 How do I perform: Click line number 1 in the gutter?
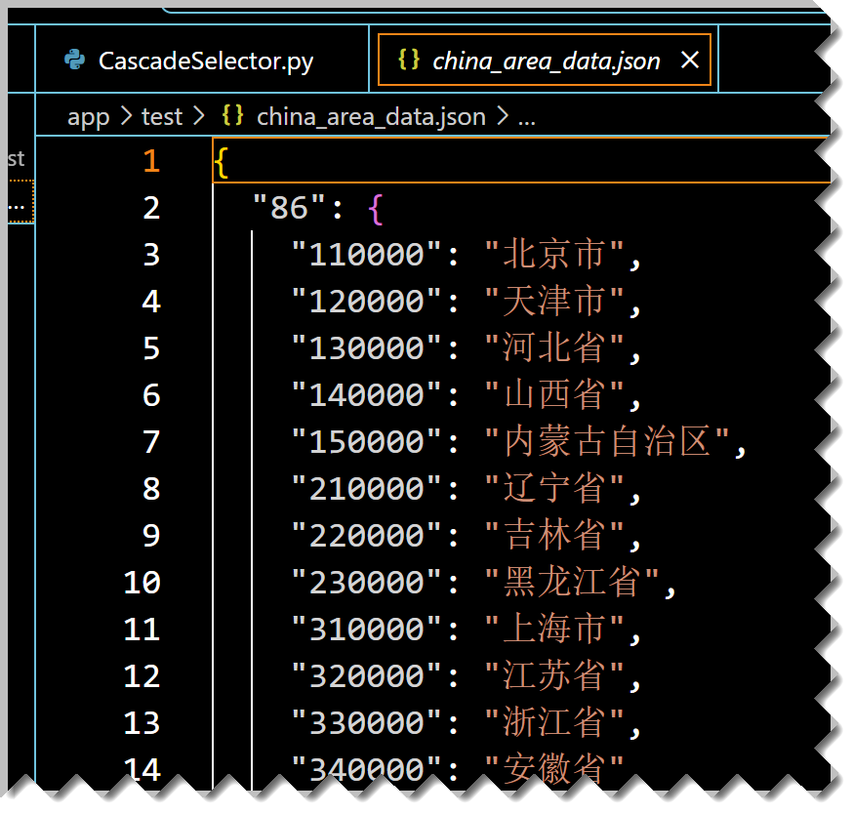(x=150, y=161)
